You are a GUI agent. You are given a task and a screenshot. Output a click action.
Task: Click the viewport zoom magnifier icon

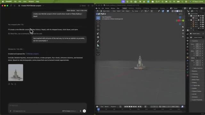tap(183, 27)
